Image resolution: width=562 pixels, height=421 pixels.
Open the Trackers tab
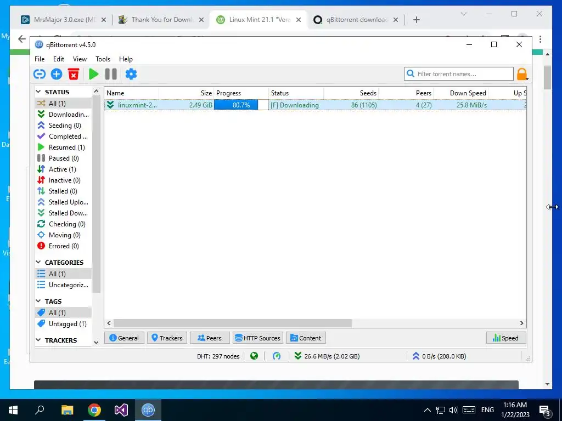[x=167, y=338]
